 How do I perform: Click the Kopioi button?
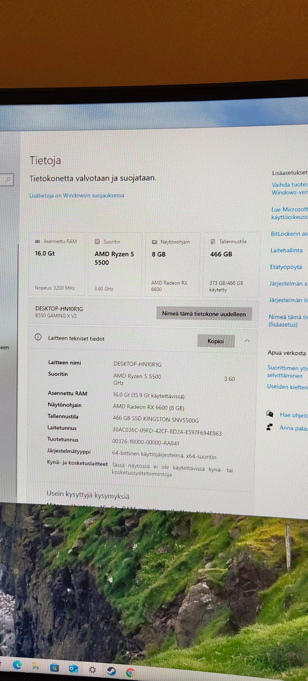(x=216, y=341)
